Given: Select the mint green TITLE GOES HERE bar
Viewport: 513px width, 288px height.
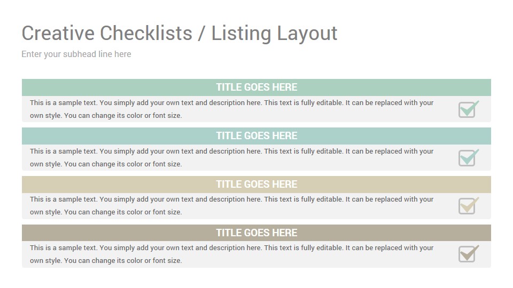Looking at the screenshot, I should click(256, 87).
